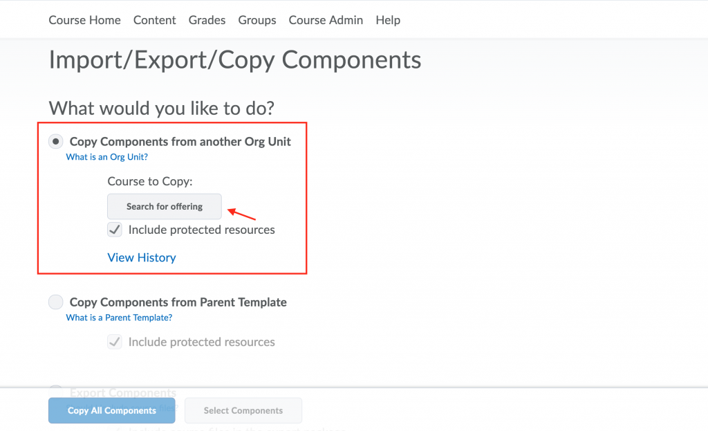Image resolution: width=708 pixels, height=431 pixels.
Task: Open the 'What is an Org Unit?' link
Action: [x=106, y=157]
